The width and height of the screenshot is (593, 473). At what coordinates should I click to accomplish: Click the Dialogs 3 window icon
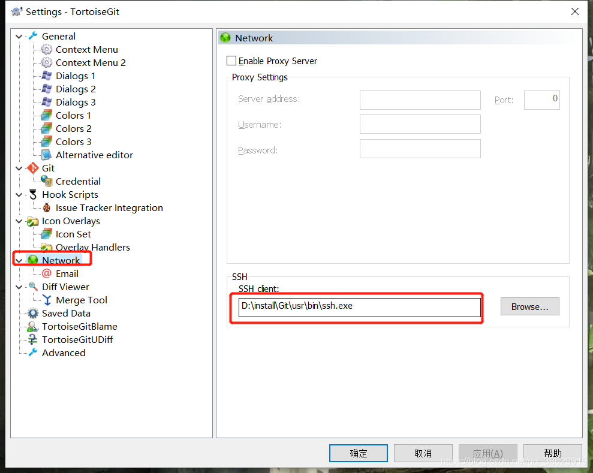point(47,102)
